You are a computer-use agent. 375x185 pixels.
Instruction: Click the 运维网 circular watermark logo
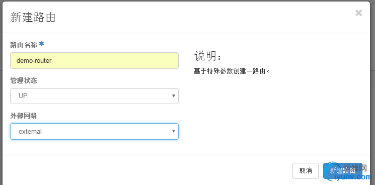[333, 170]
